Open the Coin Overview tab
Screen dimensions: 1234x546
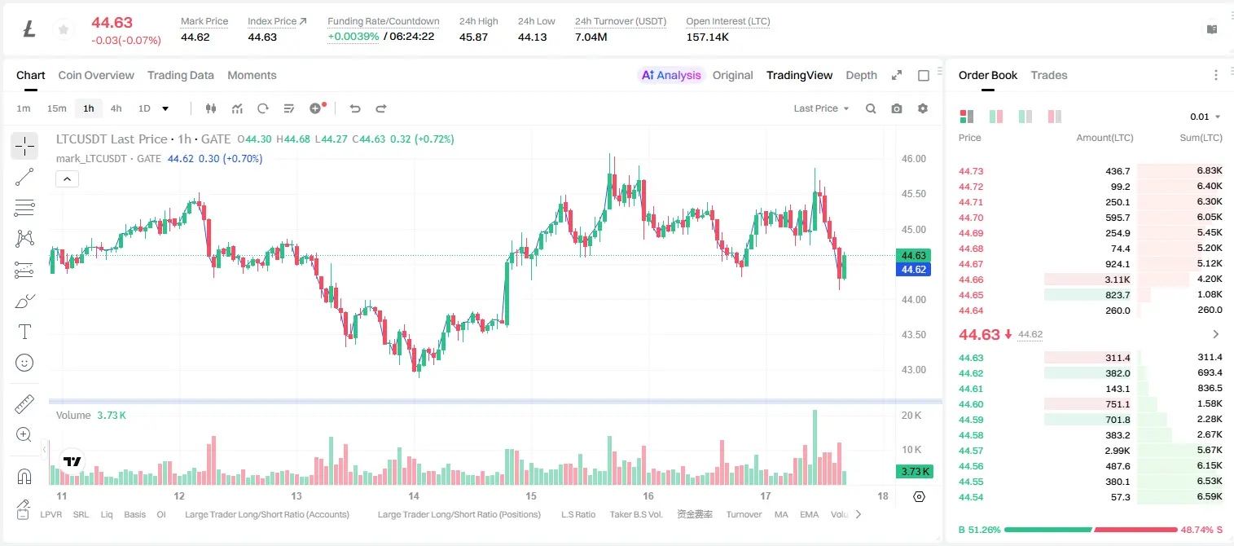click(x=96, y=75)
